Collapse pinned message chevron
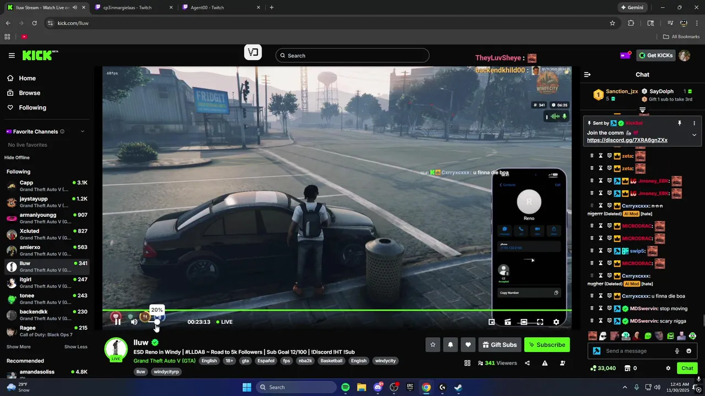 (x=694, y=135)
